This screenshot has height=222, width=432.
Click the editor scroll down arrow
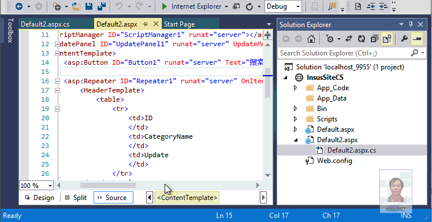[267, 175]
